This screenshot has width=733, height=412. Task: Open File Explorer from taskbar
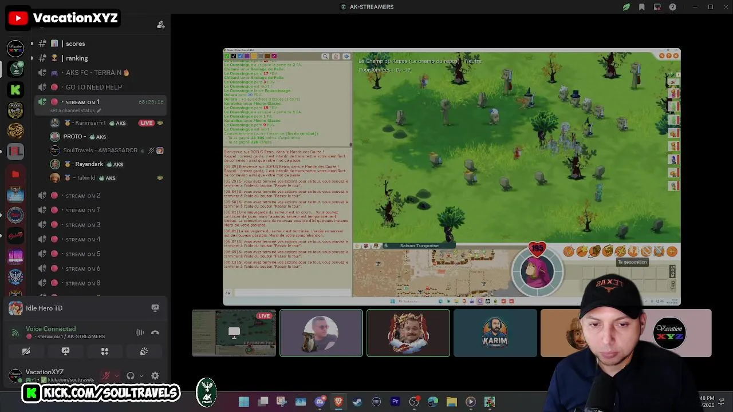[452, 402]
